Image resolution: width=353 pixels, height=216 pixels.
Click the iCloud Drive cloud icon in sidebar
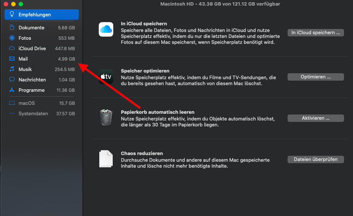(x=12, y=48)
